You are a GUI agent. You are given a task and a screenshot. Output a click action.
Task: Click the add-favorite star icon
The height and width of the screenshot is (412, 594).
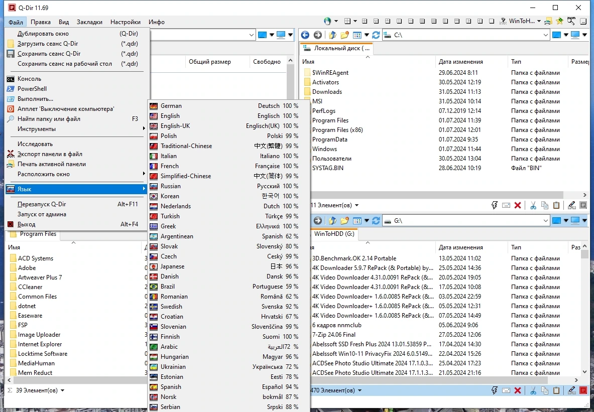point(559,21)
